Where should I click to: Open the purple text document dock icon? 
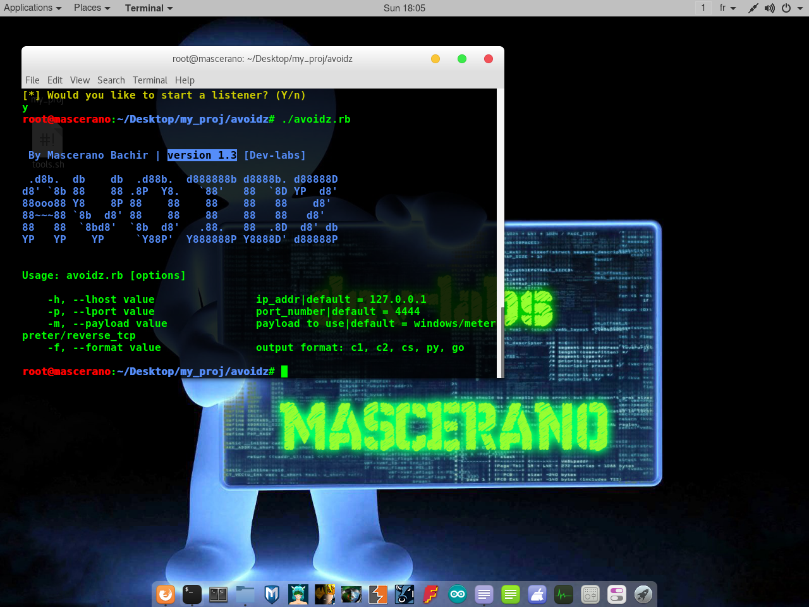484,594
